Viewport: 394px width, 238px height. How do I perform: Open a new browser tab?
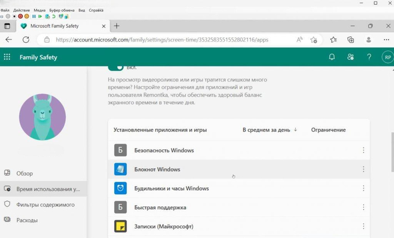[x=117, y=26]
